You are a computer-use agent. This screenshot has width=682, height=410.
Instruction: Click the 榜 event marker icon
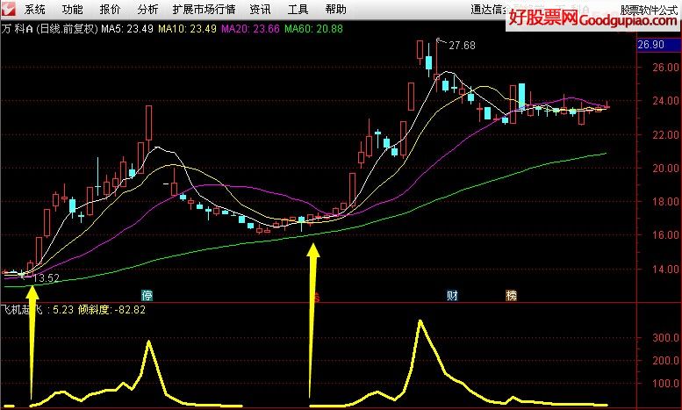512,296
